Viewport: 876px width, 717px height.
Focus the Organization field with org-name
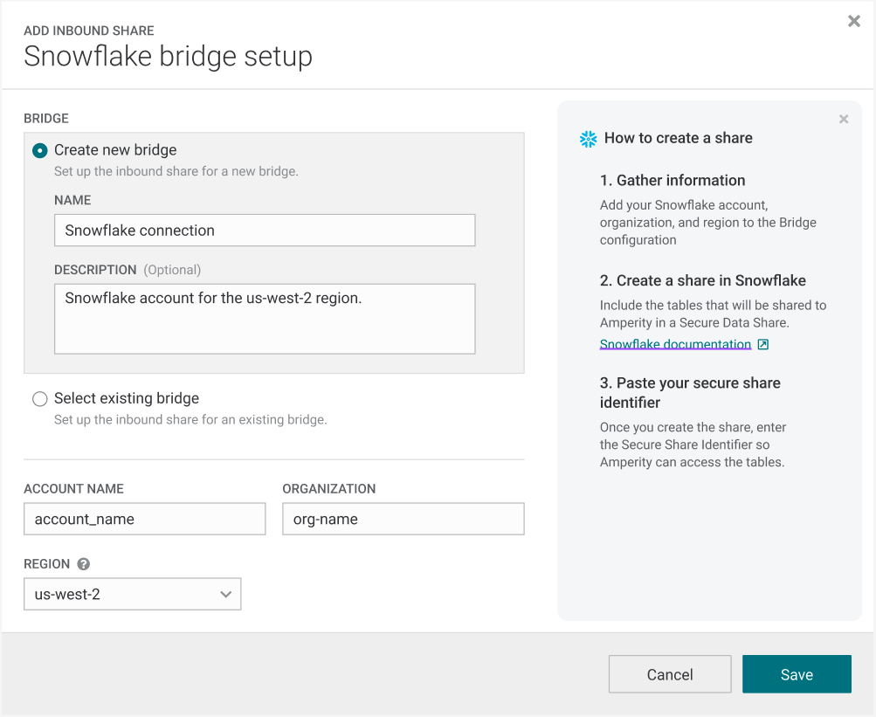(x=403, y=519)
